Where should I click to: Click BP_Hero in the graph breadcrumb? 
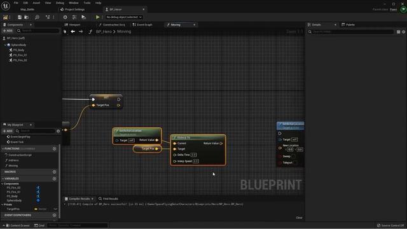pyautogui.click(x=104, y=31)
